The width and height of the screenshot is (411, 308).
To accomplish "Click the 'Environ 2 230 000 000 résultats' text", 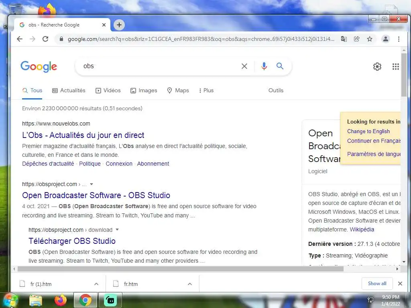I will click(82, 108).
